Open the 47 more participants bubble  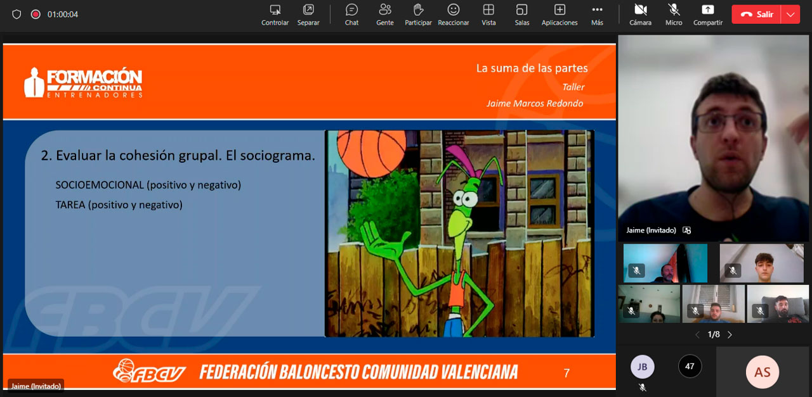690,366
